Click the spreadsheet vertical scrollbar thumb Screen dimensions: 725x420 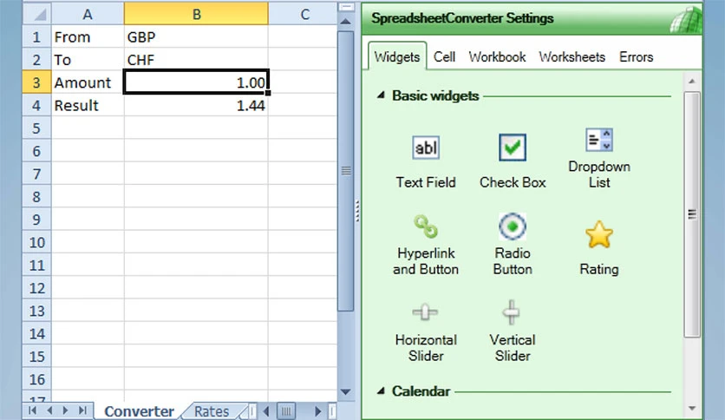point(345,171)
